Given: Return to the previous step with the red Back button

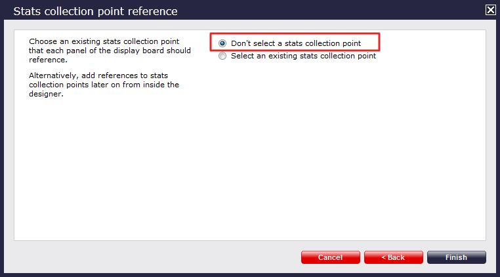Looking at the screenshot, I should 394,257.
